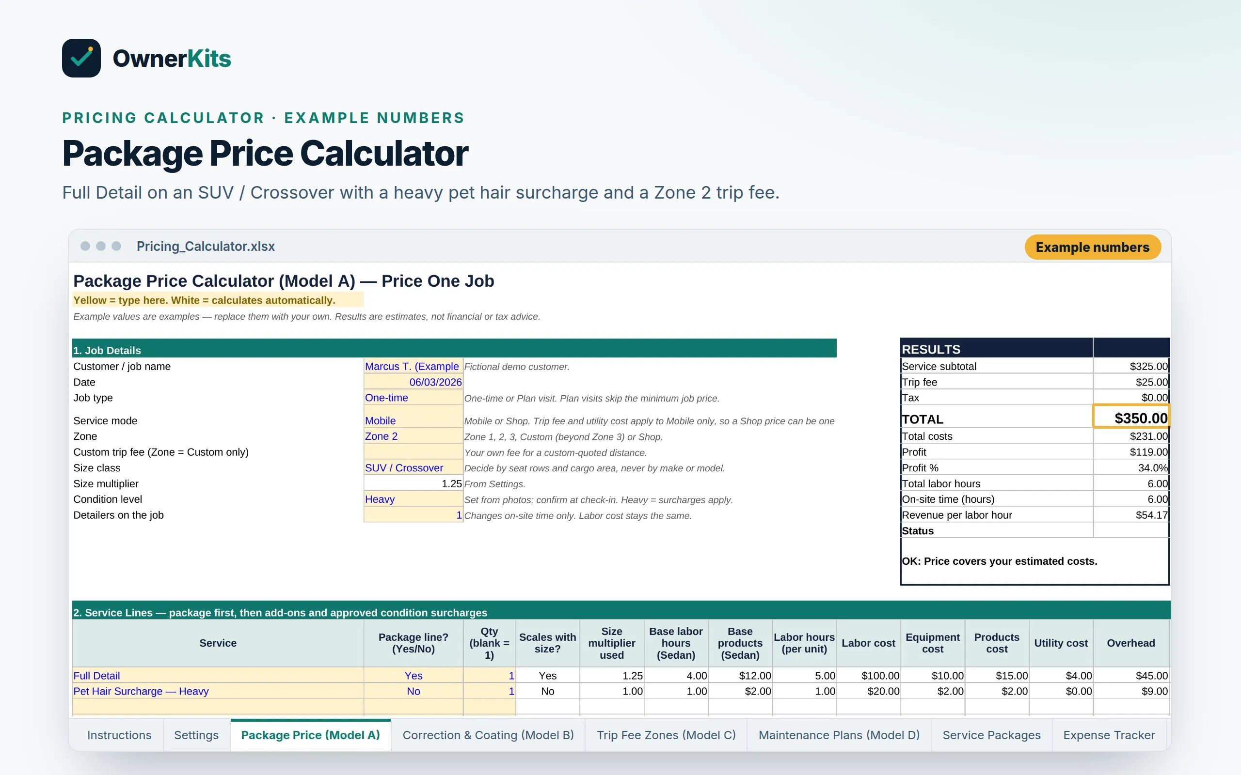Screen dimensions: 1241x775
Task: Click the Qty cell for Full Detail
Action: [489, 676]
